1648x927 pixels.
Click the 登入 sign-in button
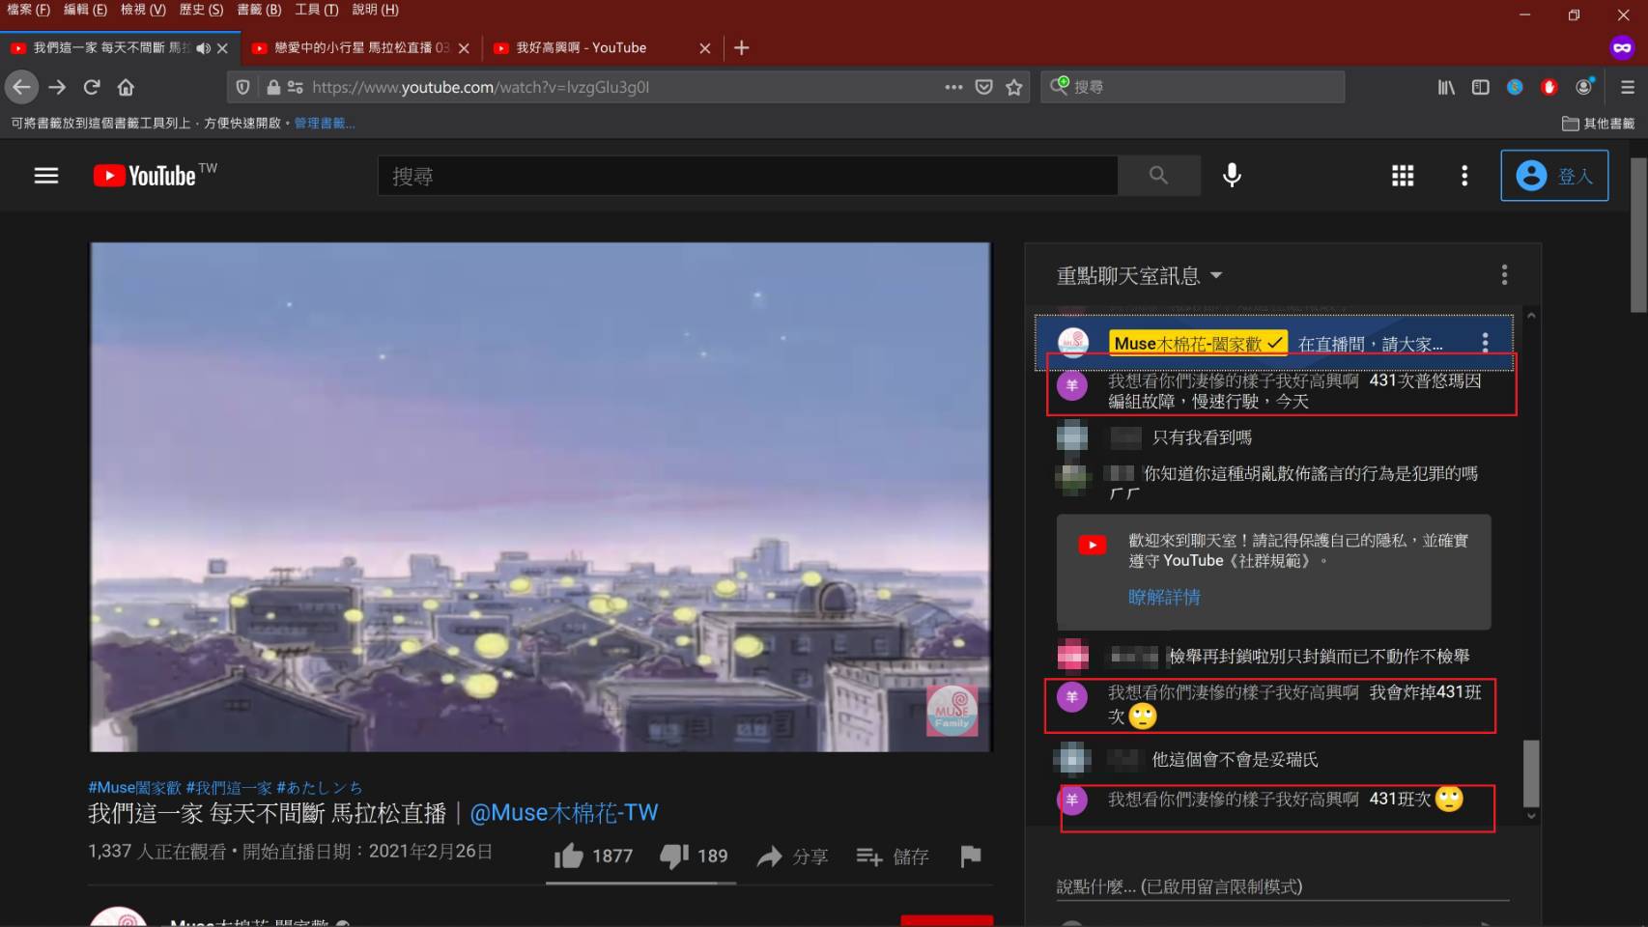click(1554, 176)
